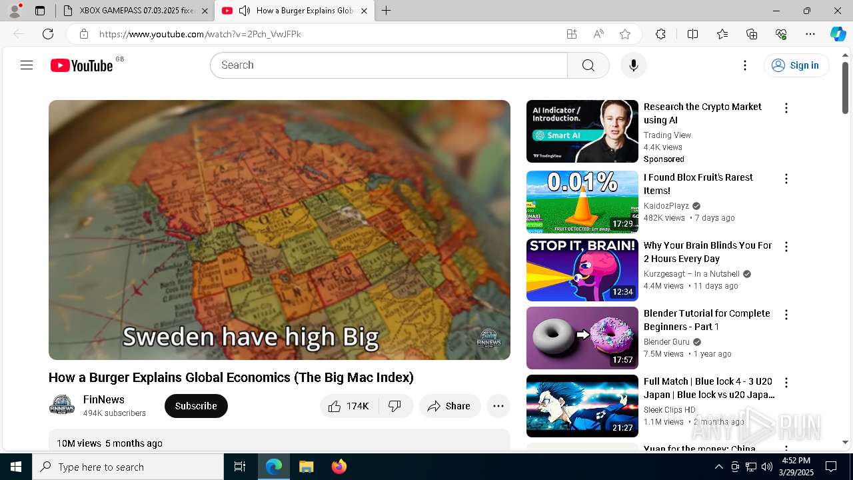Open Edge Collections
Image resolution: width=853 pixels, height=480 pixels.
[x=752, y=34]
